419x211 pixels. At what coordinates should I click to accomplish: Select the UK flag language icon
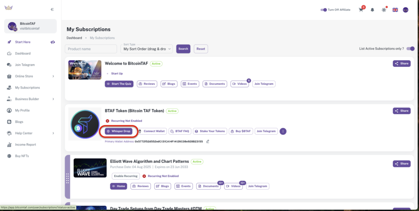[x=395, y=10]
